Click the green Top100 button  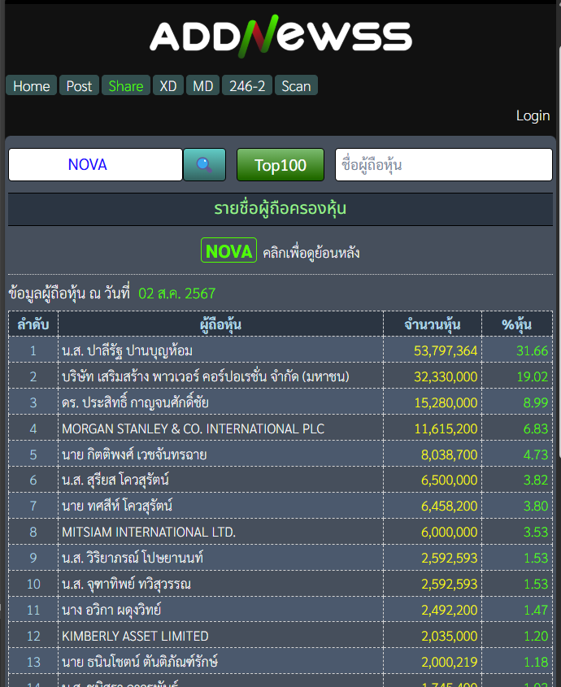pos(280,165)
